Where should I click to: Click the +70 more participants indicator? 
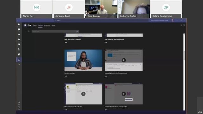[x=200, y=112]
